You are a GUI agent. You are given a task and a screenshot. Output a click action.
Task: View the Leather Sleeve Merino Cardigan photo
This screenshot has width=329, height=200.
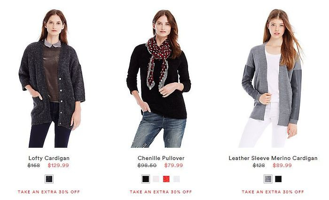(x=272, y=78)
